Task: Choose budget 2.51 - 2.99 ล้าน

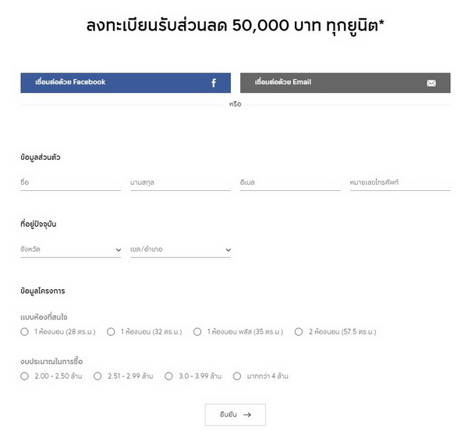Action: pyautogui.click(x=97, y=376)
